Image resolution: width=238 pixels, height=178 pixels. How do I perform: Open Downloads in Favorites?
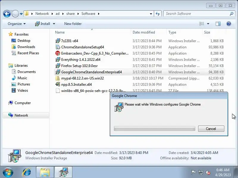(x=26, y=47)
